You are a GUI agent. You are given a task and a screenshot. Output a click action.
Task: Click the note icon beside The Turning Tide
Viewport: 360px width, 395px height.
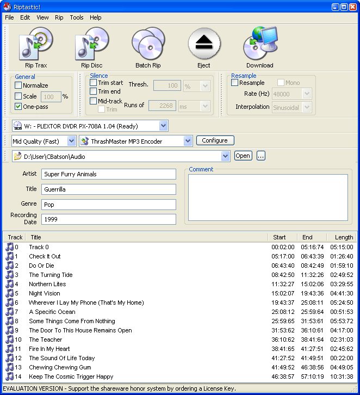[x=10, y=275]
